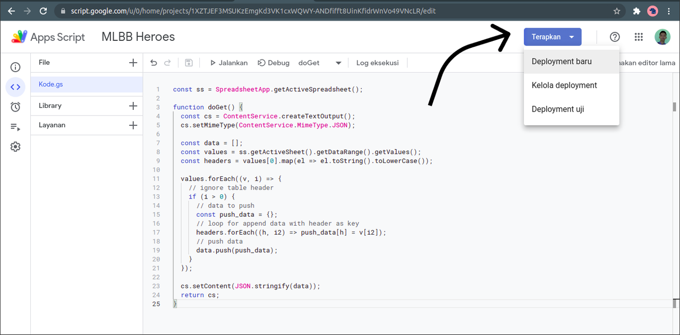Image resolution: width=680 pixels, height=335 pixels.
Task: Open the Google apps grid
Action: [639, 37]
